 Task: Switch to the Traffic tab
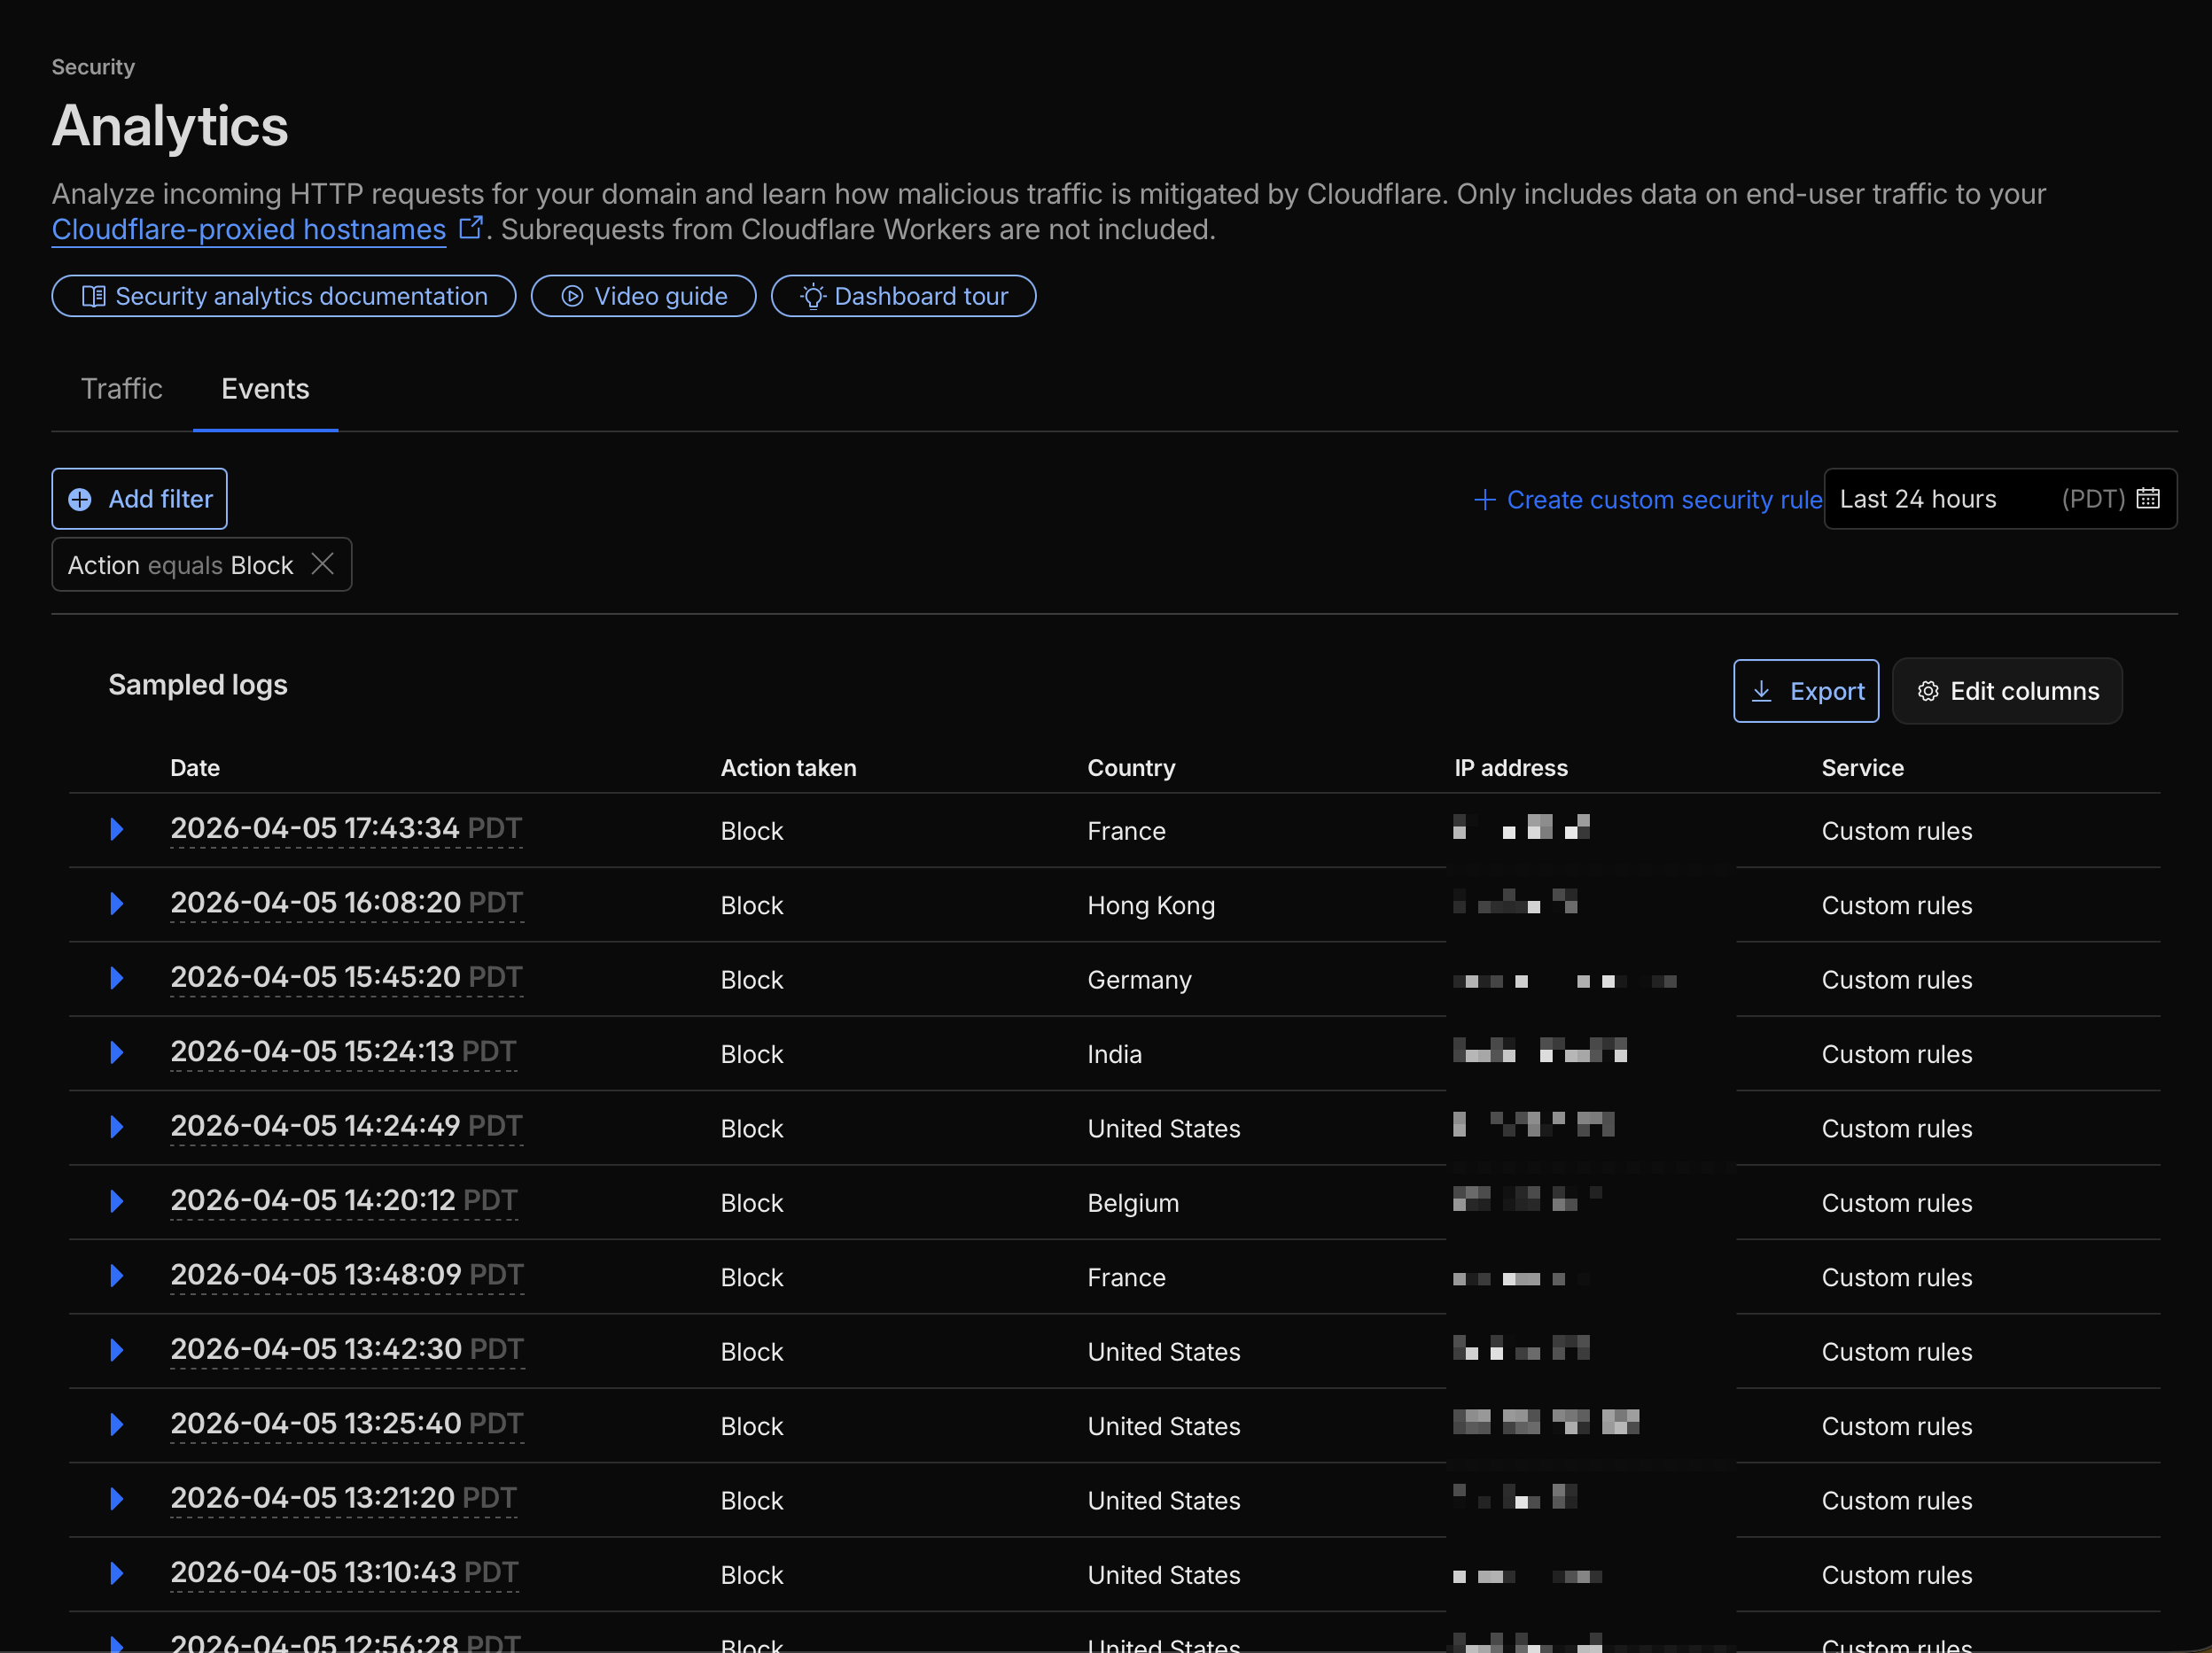(121, 389)
